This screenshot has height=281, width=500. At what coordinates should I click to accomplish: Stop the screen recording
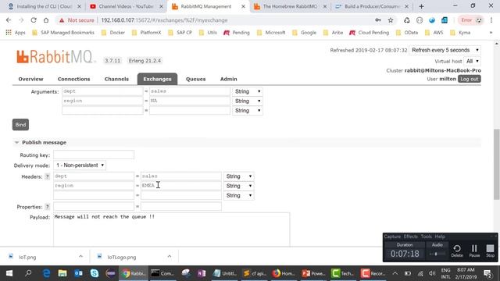pyautogui.click(x=490, y=251)
